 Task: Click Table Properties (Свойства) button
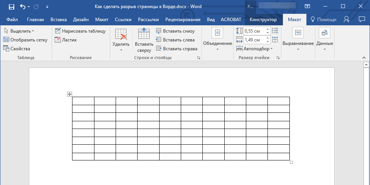point(17,49)
